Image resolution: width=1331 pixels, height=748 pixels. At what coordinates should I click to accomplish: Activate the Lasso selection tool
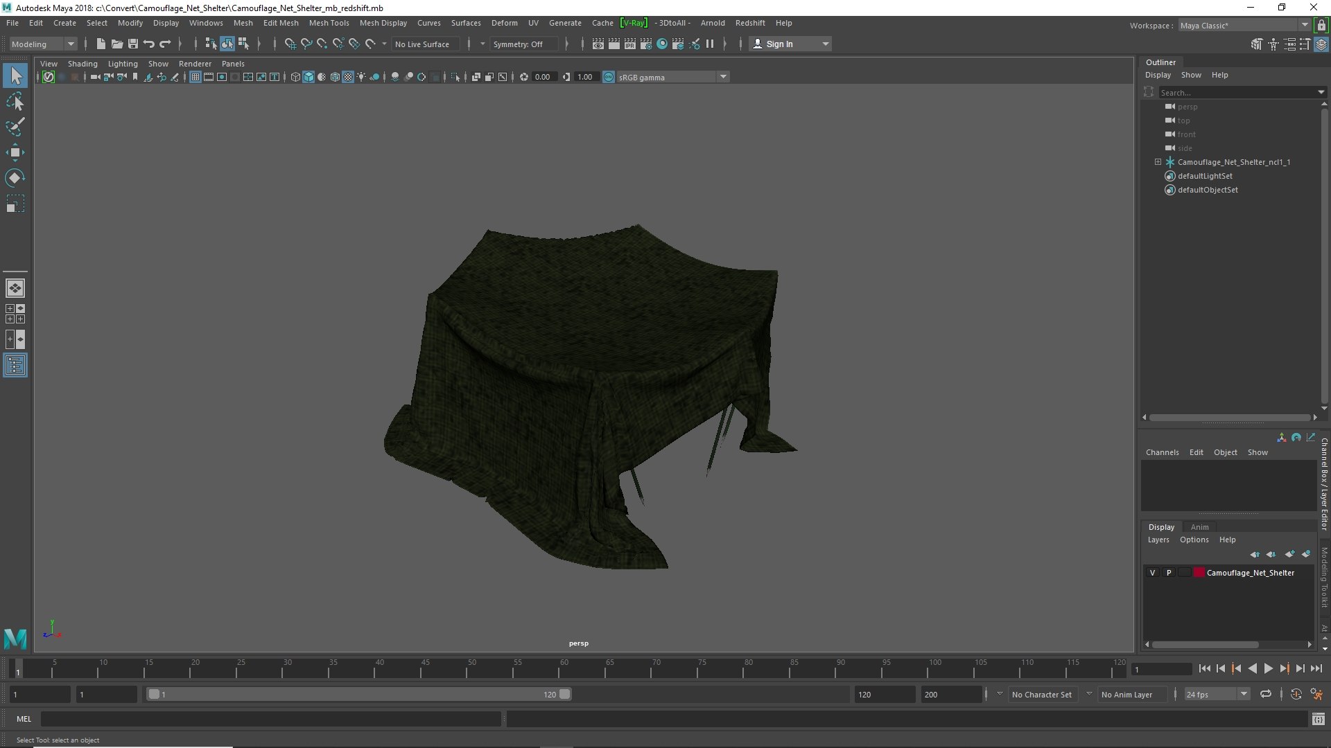(x=15, y=102)
